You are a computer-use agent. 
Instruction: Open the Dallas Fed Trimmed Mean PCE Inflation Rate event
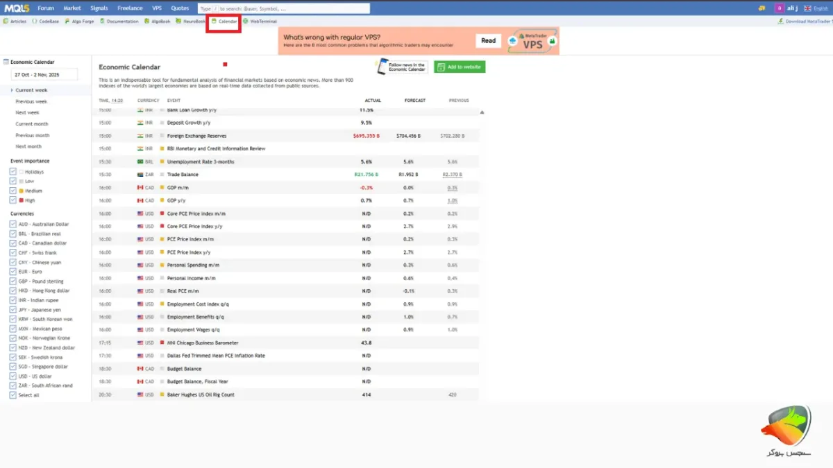[x=216, y=356]
